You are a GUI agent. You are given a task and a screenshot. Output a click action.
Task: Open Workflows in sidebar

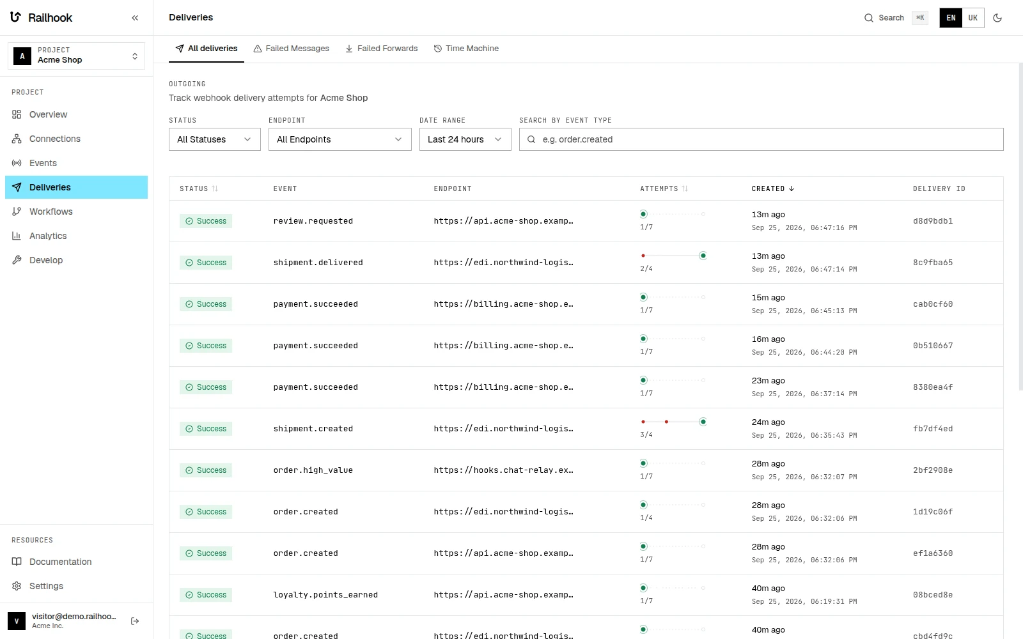(x=76, y=212)
